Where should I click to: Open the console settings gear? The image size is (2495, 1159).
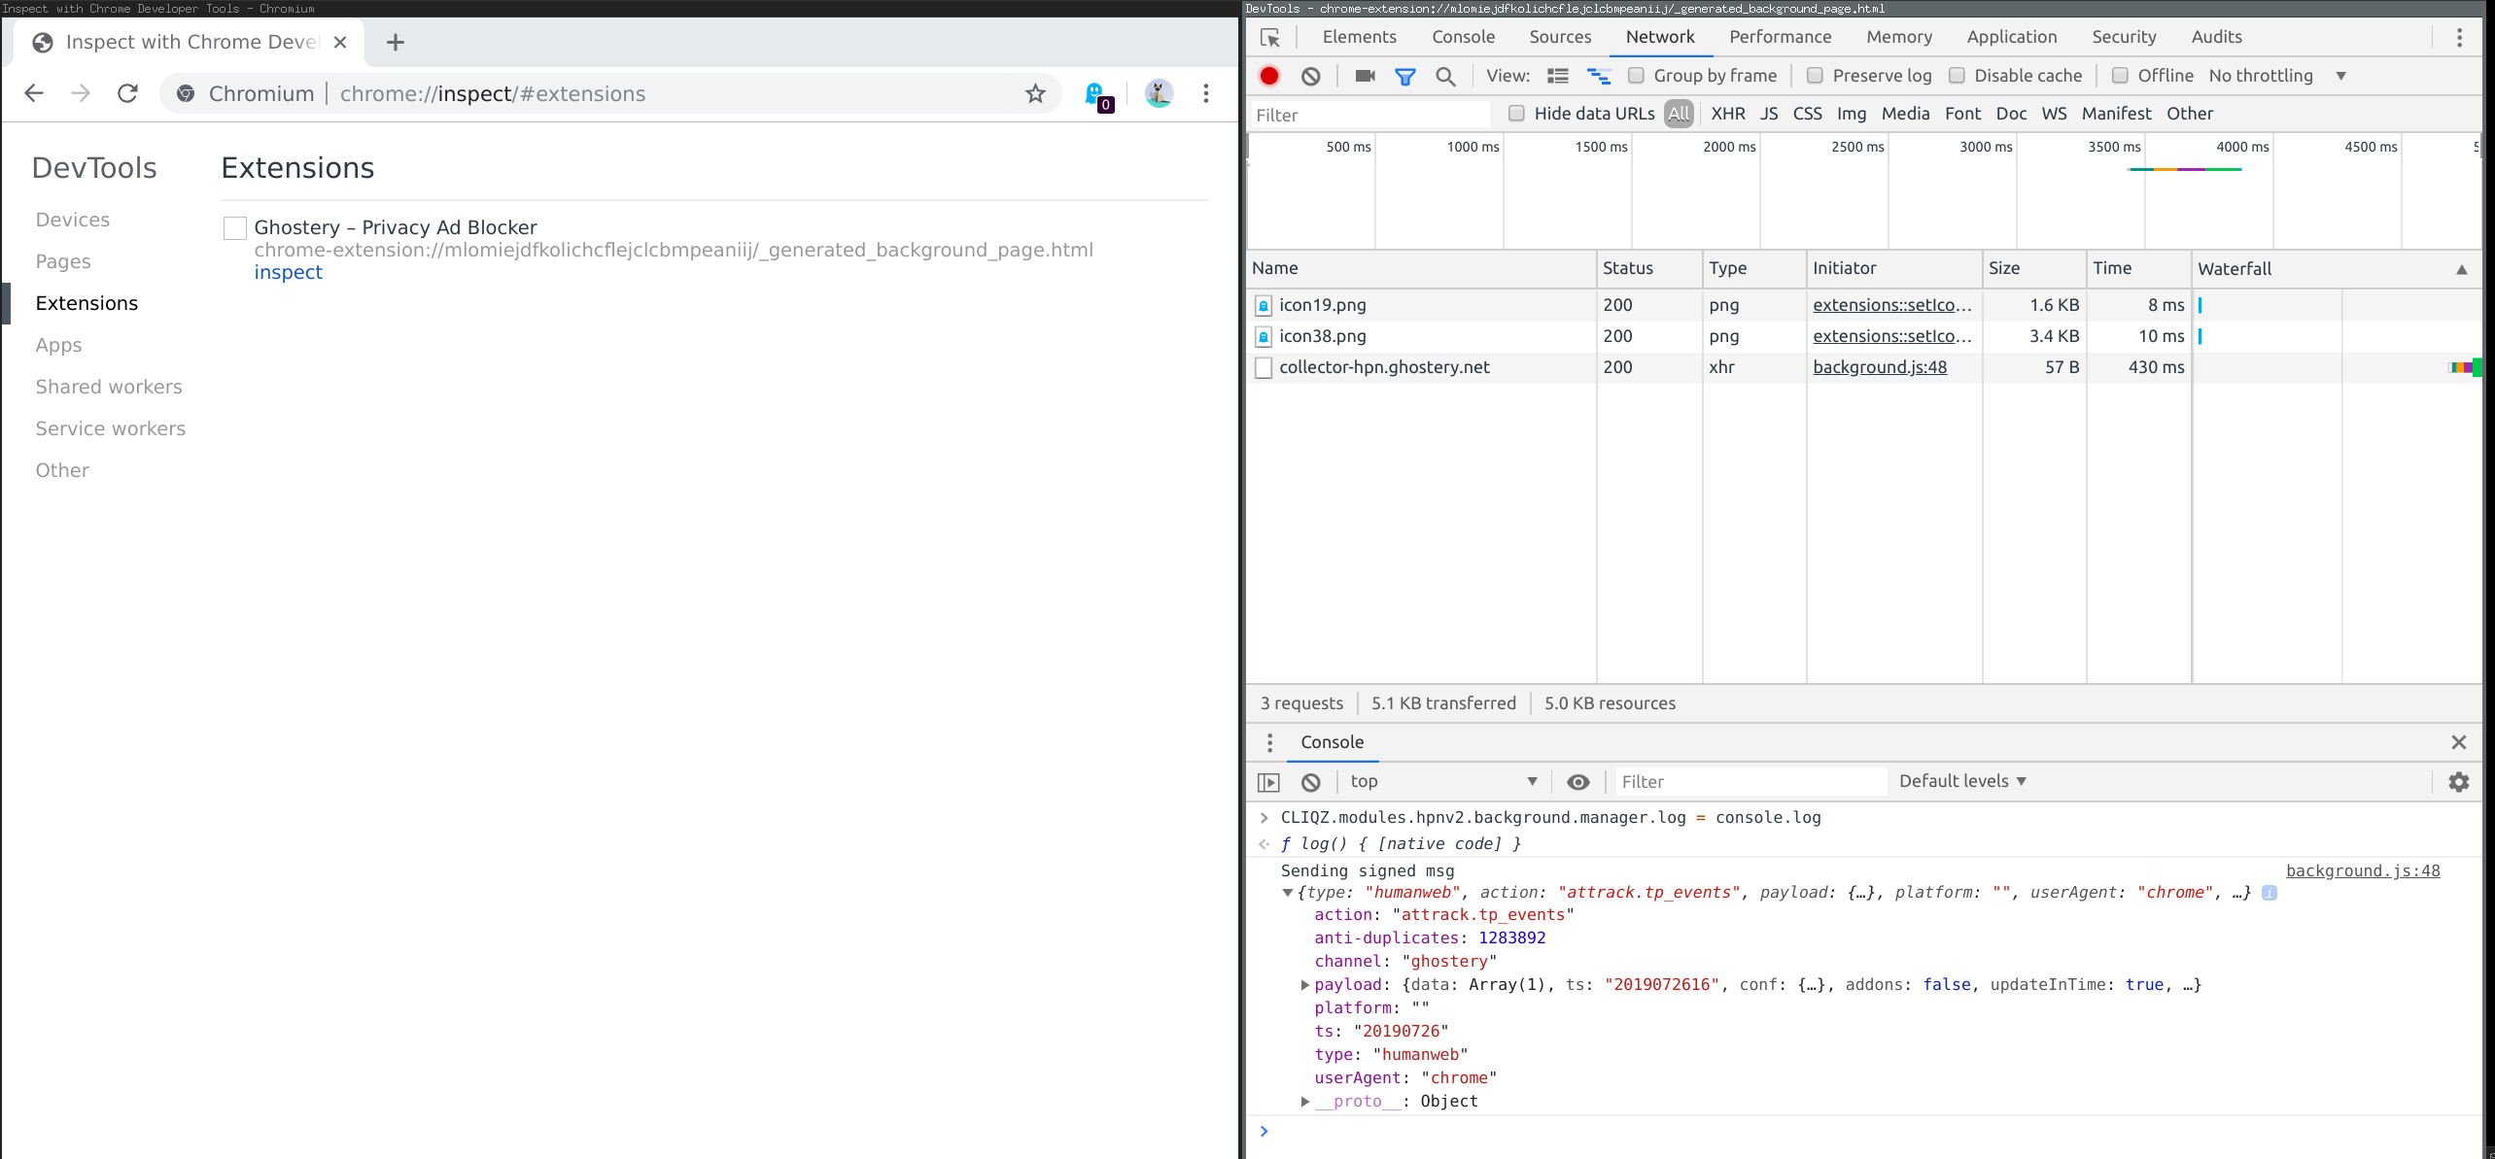click(2458, 782)
